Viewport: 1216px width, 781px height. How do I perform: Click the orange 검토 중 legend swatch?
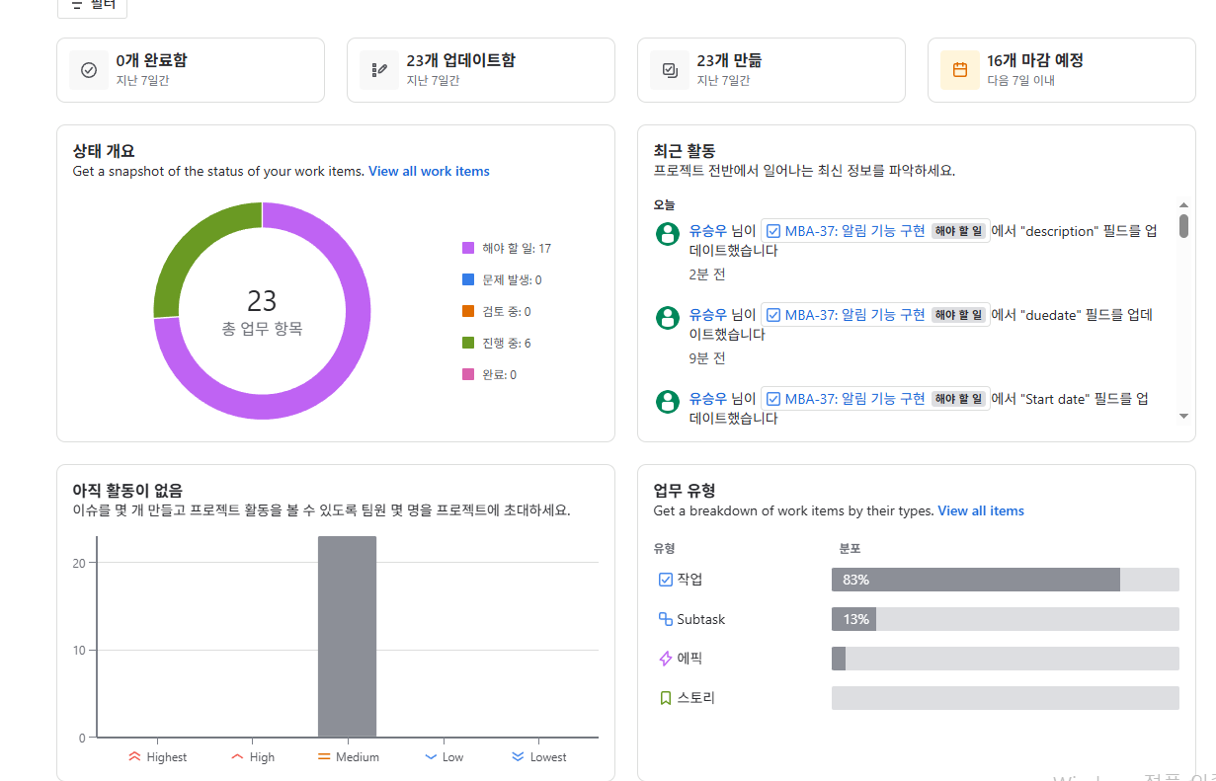(x=468, y=311)
